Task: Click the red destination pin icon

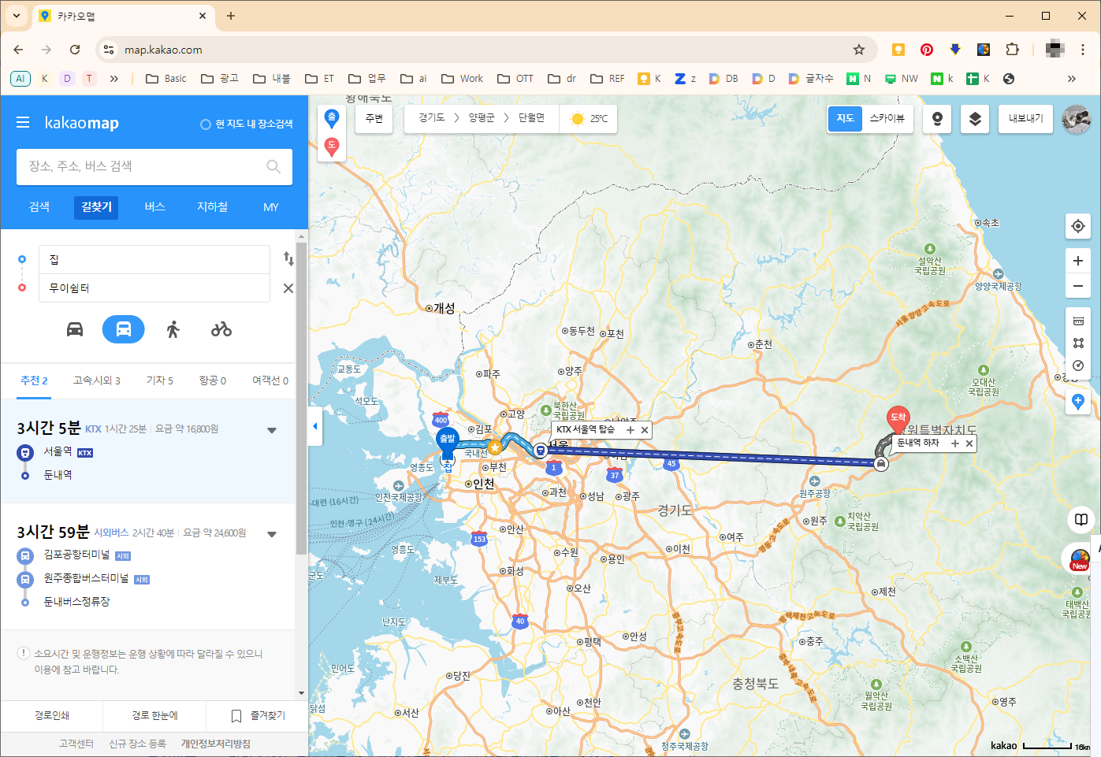Action: [332, 146]
